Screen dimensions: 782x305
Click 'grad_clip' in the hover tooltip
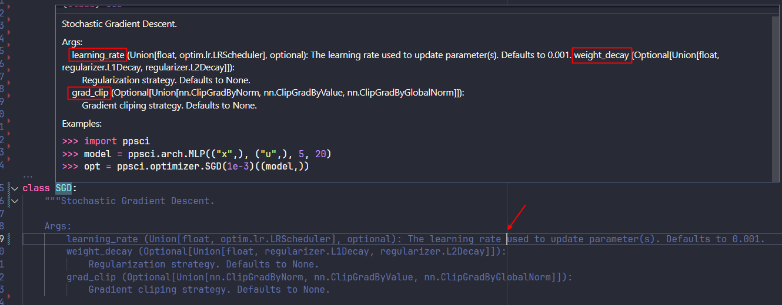pyautogui.click(x=91, y=93)
